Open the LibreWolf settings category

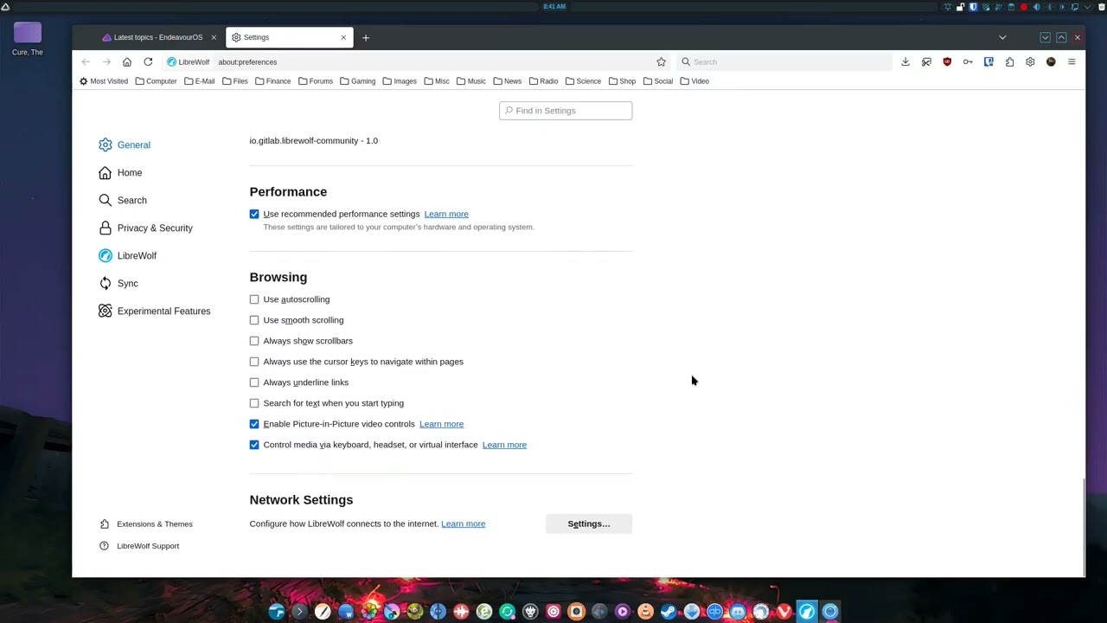(x=127, y=255)
